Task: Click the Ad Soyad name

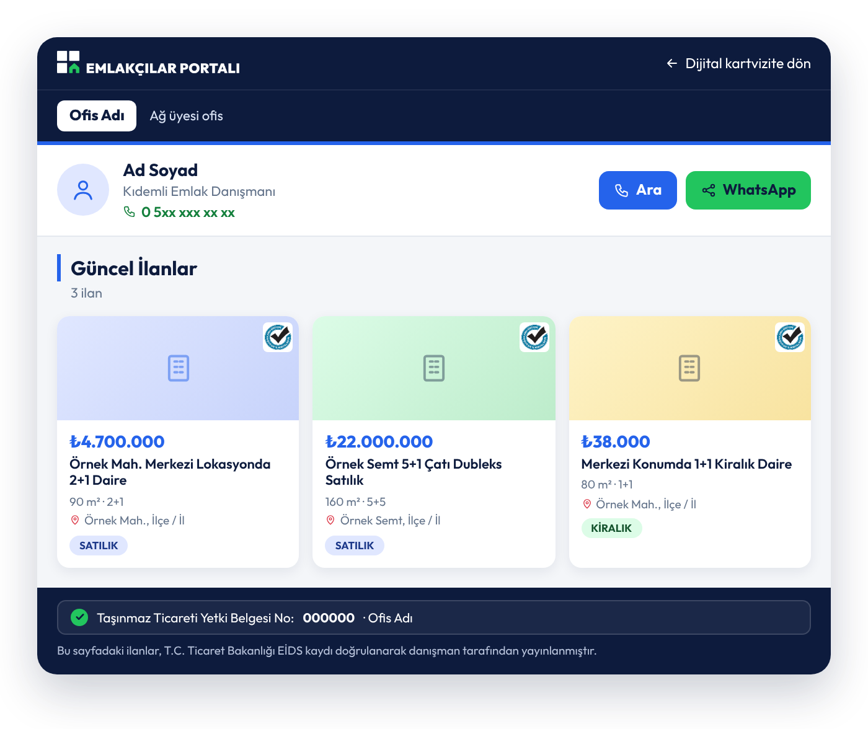Action: 161,170
